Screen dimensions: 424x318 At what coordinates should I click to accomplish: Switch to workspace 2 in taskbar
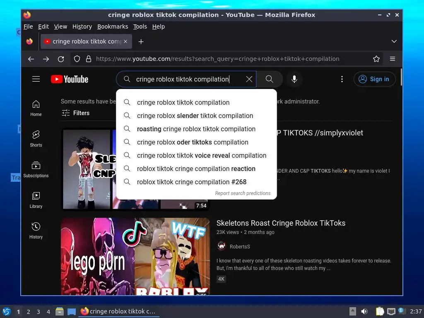[x=29, y=311]
